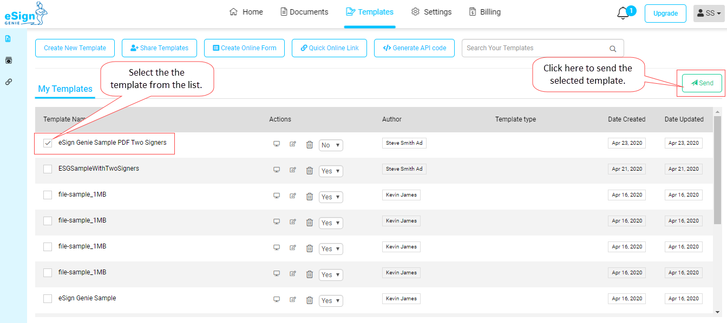Click Apr 21, 2020 Date Created cell

[627, 169]
